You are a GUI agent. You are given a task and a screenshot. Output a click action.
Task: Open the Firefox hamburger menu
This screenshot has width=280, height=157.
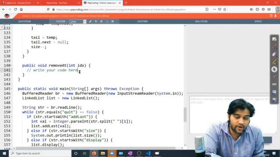pyautogui.click(x=269, y=10)
